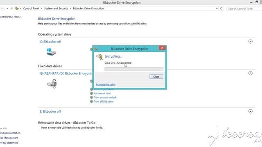Click the Close button in the dialog
This screenshot has height=147, width=262.
[x=156, y=77]
